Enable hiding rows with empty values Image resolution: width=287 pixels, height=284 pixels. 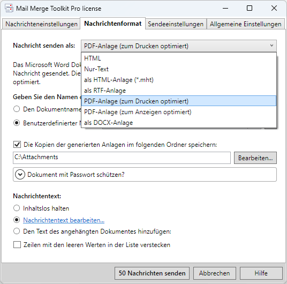(17, 245)
